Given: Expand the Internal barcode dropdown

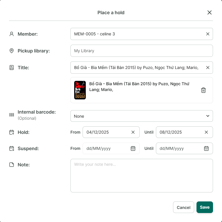Looking at the screenshot, I should click(142, 116).
